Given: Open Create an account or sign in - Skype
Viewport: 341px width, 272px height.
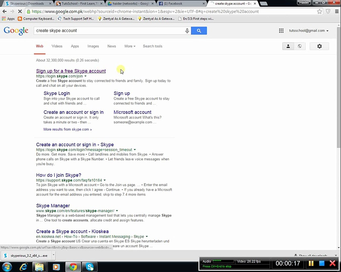Looking at the screenshot, I should 75,145.
